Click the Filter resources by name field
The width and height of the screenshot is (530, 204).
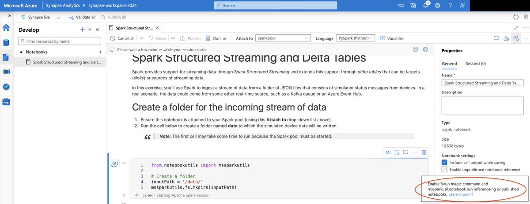[x=60, y=41]
